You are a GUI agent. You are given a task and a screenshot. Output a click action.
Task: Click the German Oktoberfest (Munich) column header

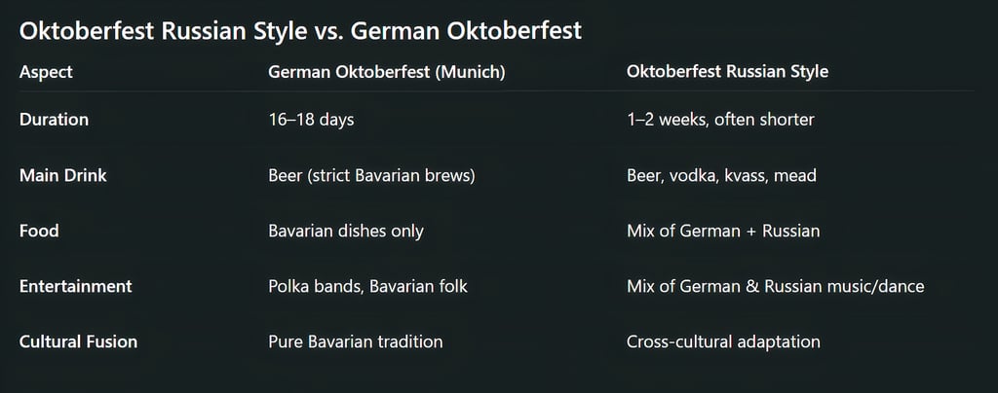386,72
